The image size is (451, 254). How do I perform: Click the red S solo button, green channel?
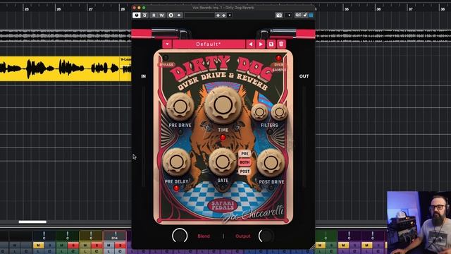point(73,245)
